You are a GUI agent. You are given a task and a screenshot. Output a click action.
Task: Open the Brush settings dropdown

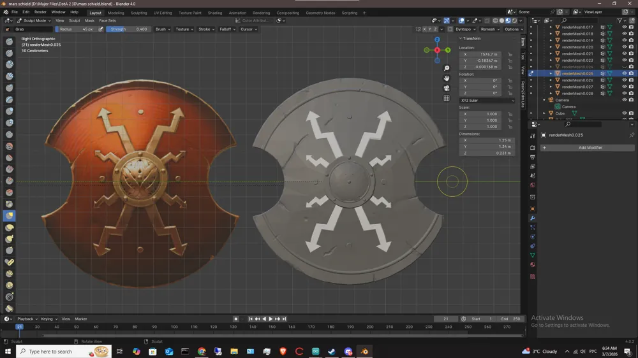pyautogui.click(x=163, y=29)
